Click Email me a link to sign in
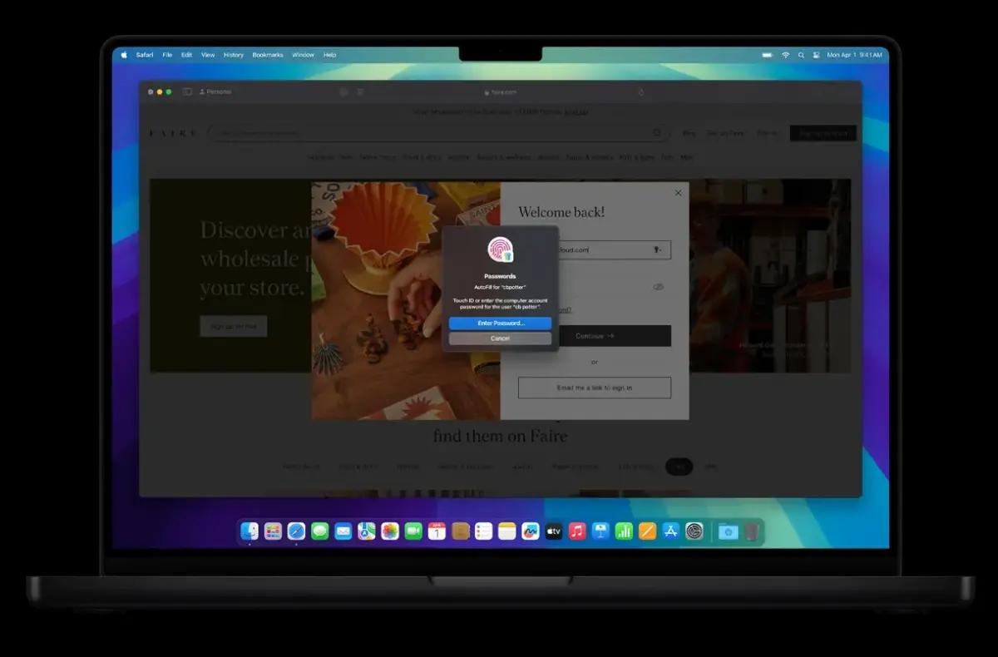This screenshot has height=657, width=998. (x=595, y=388)
